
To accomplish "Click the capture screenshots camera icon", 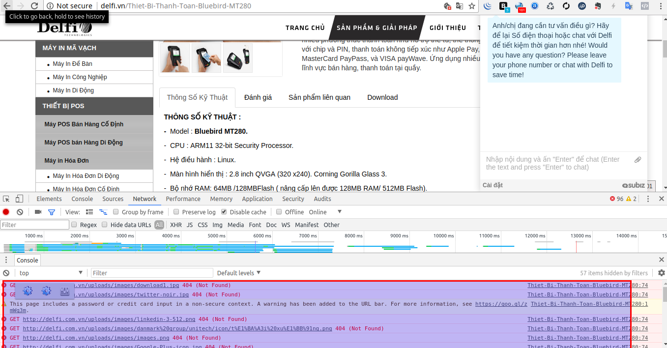I will pyautogui.click(x=38, y=212).
